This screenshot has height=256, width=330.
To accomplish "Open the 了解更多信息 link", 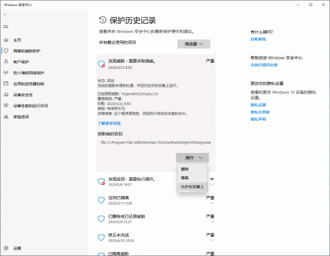I will pos(109,124).
